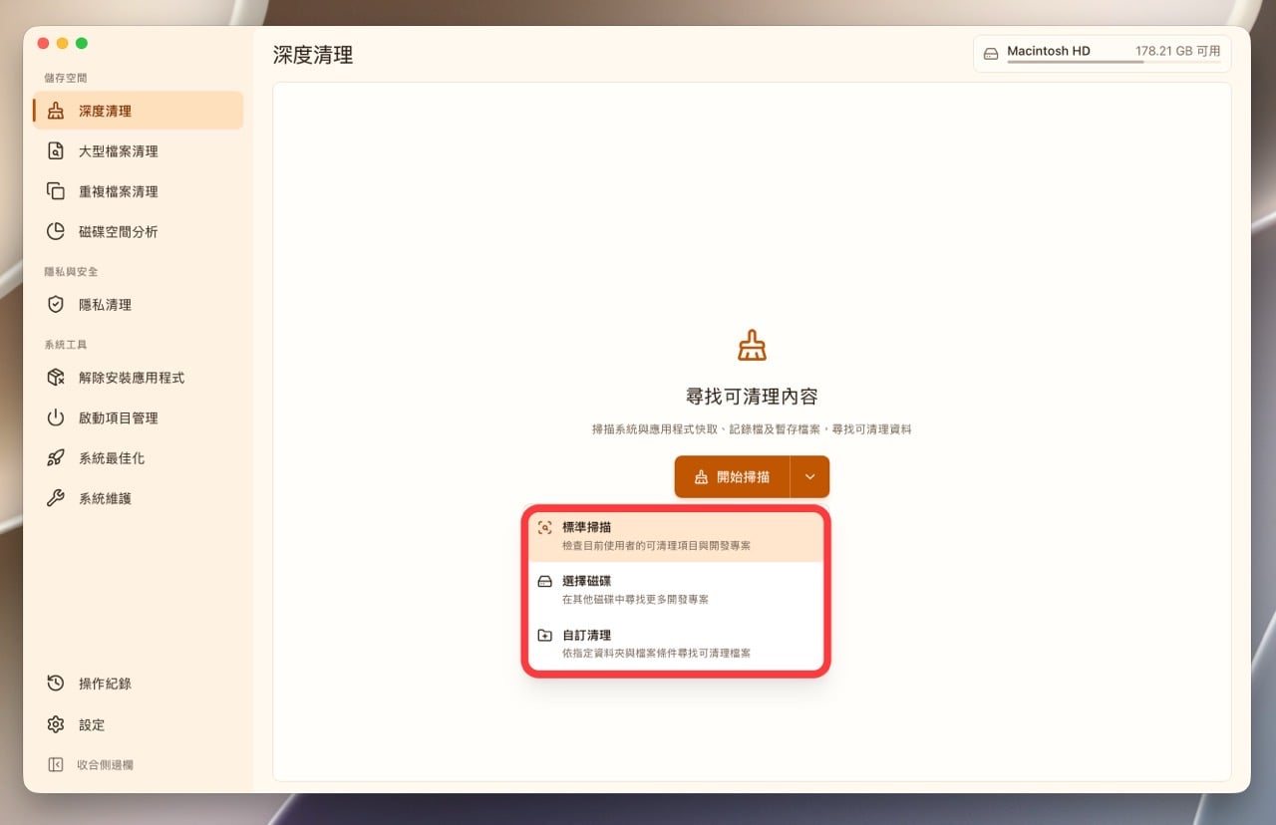
Task: Click the Macintosh HD drive icon
Action: (991, 54)
